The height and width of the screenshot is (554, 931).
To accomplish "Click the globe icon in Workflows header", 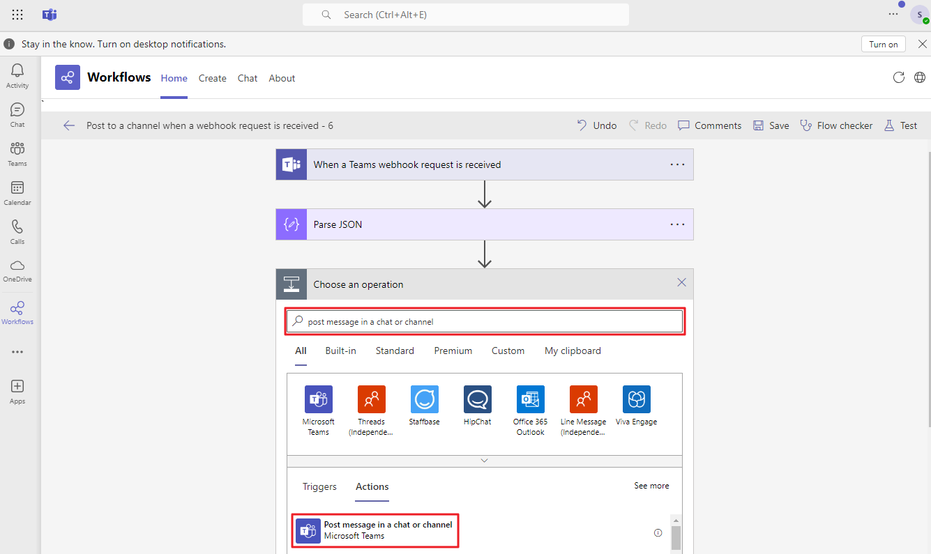I will tap(920, 77).
